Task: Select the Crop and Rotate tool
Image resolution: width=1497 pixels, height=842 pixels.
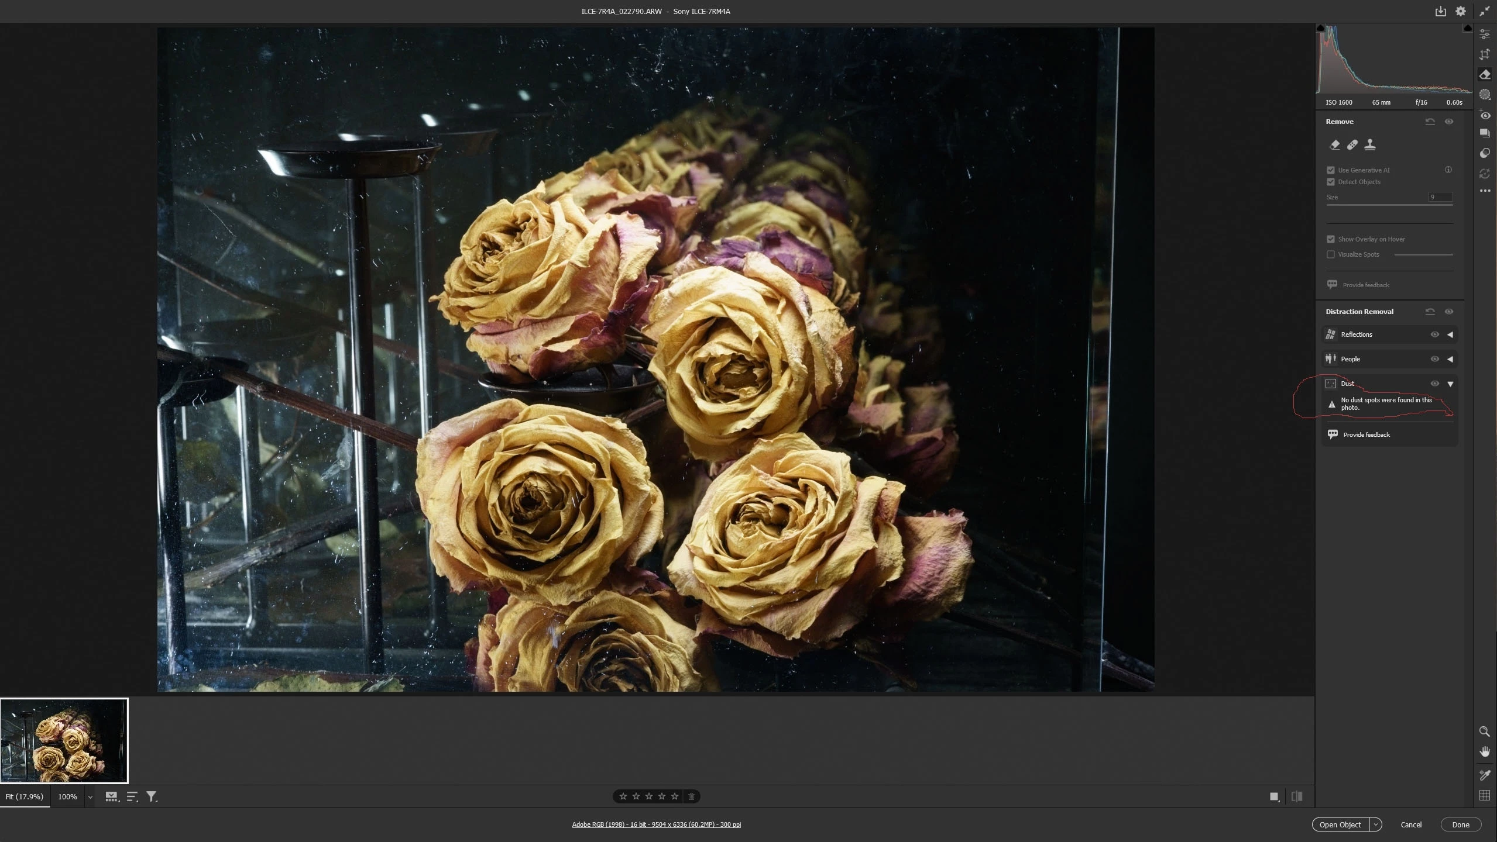Action: (1484, 54)
